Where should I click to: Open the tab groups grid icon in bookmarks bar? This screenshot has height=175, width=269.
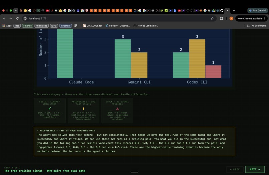[76, 26]
